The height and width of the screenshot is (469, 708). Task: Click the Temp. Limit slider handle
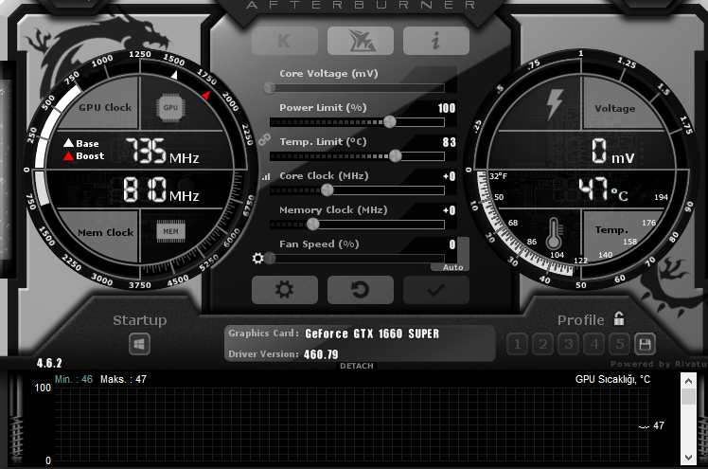tap(395, 156)
